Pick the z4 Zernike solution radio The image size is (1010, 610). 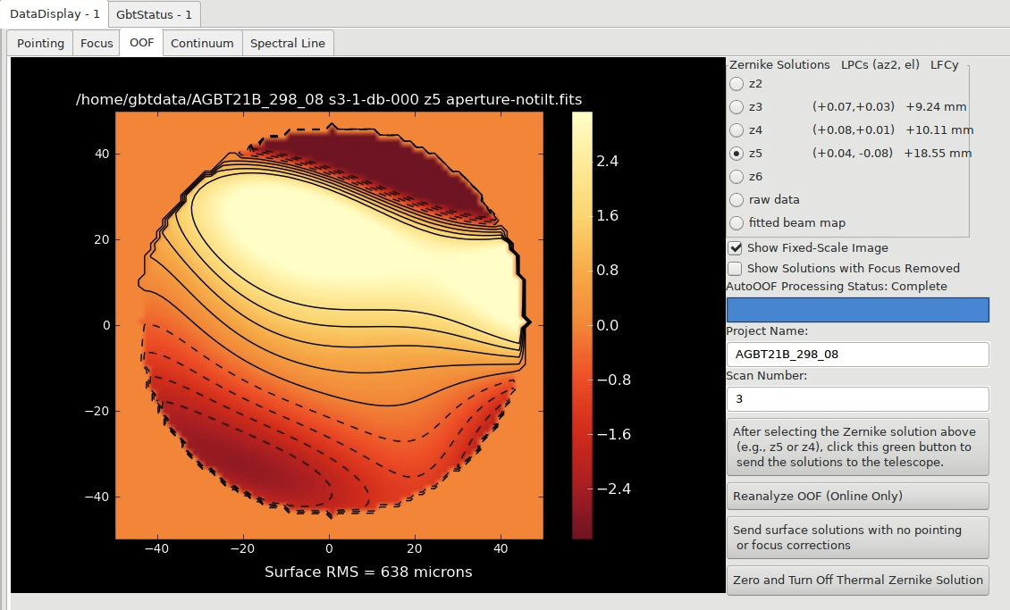click(x=736, y=130)
